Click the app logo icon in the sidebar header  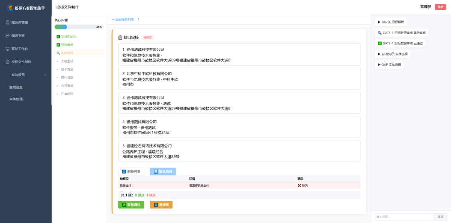pyautogui.click(x=10, y=8)
